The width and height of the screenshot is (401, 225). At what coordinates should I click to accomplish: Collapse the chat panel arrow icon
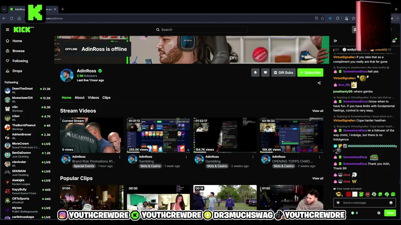(x=335, y=41)
